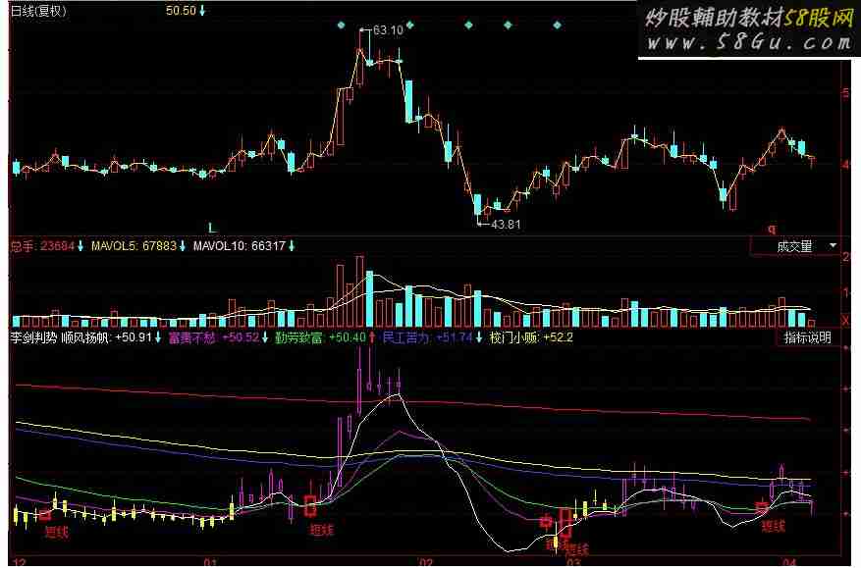The width and height of the screenshot is (861, 568).
Task: Click the red up arrow after 勤劳致富 +50.40
Action: [372, 337]
